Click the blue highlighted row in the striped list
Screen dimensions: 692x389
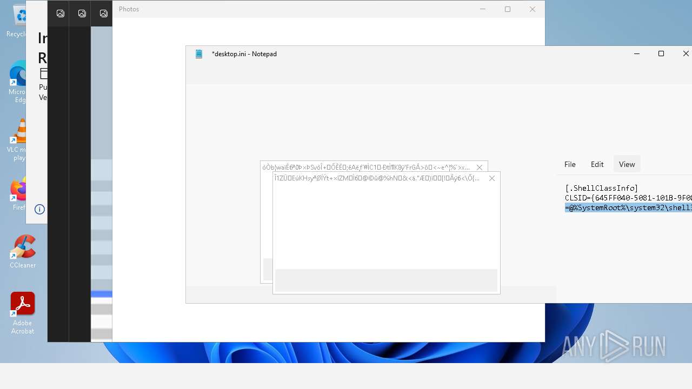(102, 294)
